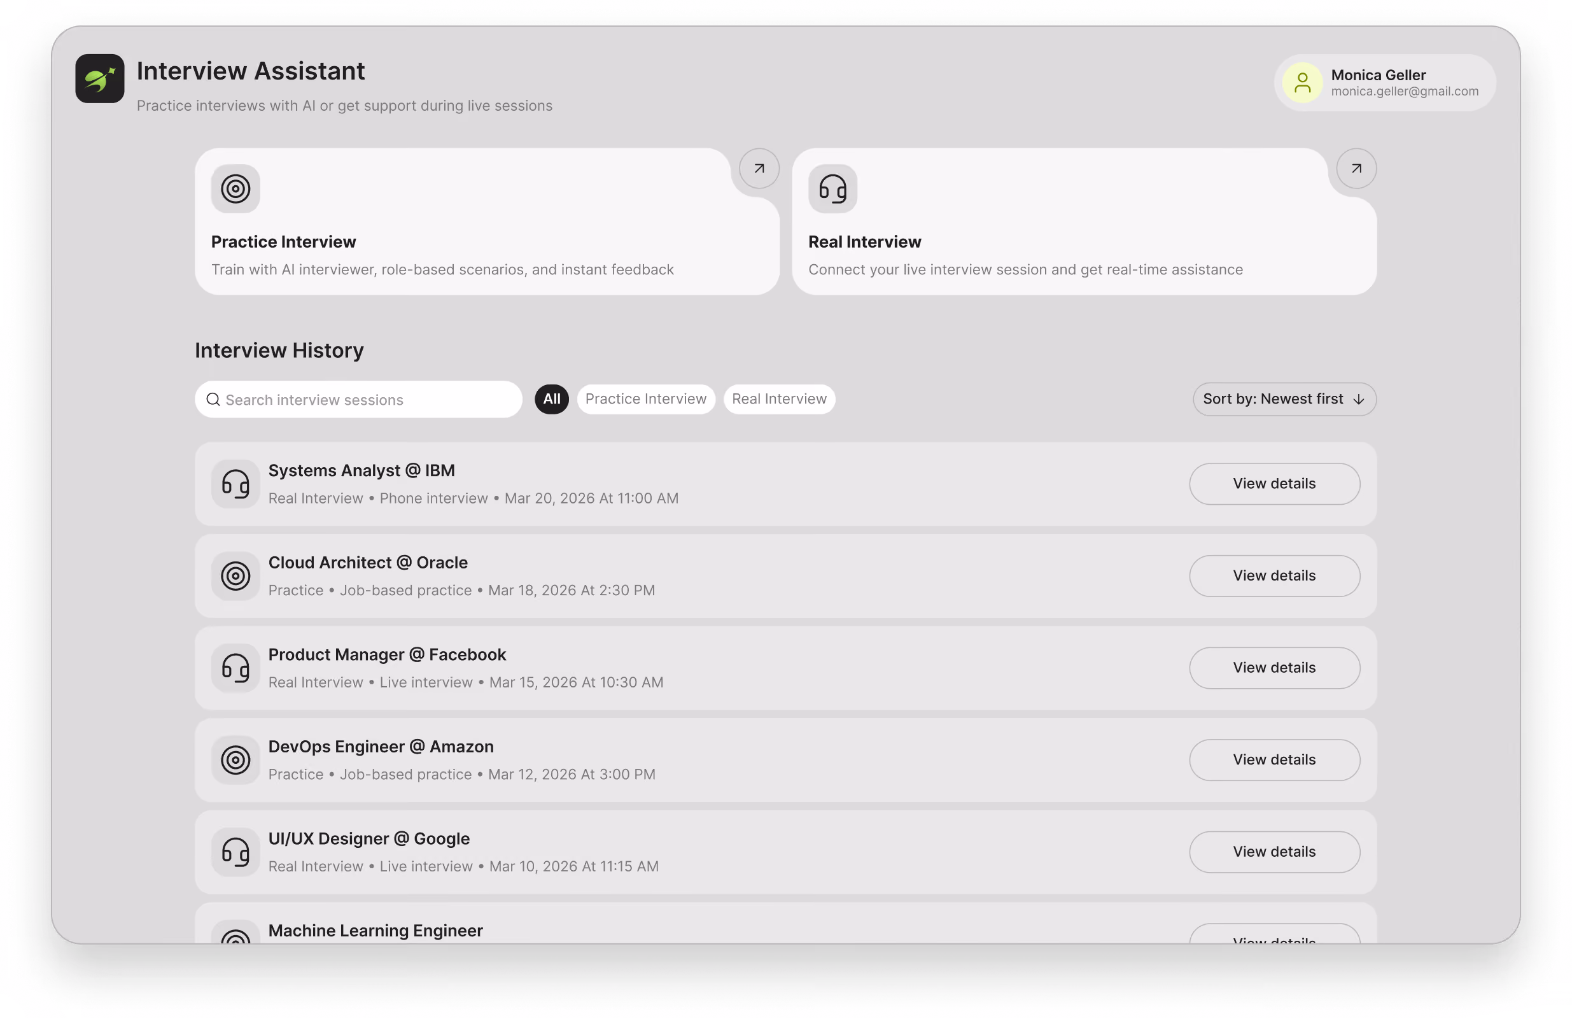Click headset icon on UI/UX Designer row
This screenshot has width=1572, height=1021.
coord(235,852)
